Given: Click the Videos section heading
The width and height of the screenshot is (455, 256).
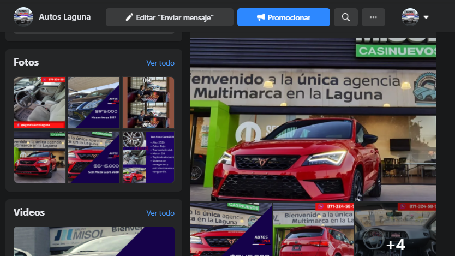Looking at the screenshot, I should [x=29, y=212].
